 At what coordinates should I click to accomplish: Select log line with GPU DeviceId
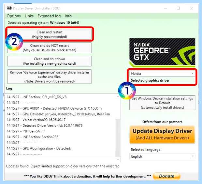(58, 114)
